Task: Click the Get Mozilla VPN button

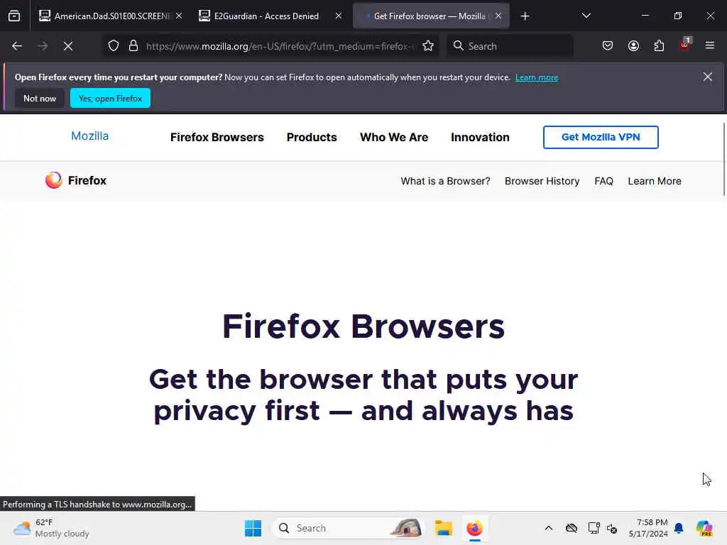Action: click(x=601, y=137)
